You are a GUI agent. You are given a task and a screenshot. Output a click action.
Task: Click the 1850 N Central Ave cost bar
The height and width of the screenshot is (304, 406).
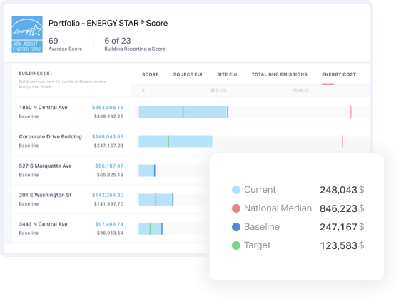(183, 112)
